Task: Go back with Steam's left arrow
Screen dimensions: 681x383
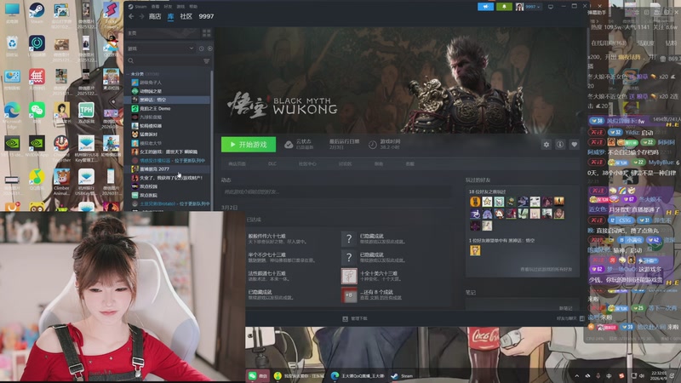Action: click(131, 16)
